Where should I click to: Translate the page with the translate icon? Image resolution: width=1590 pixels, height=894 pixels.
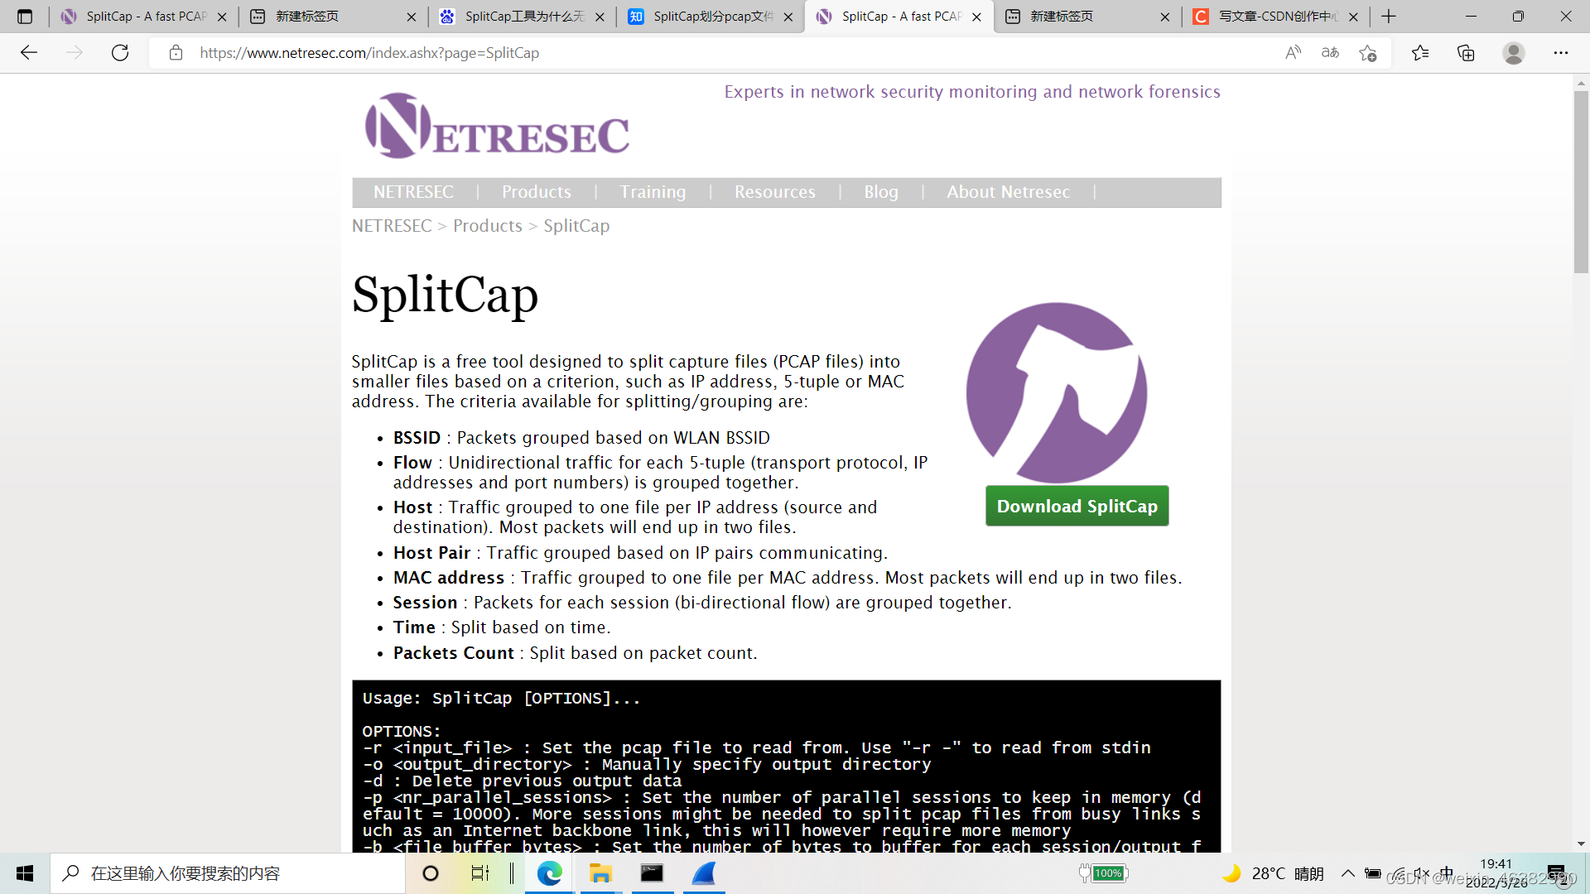tap(1330, 52)
